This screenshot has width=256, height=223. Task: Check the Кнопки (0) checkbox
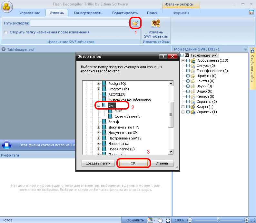click(x=188, y=96)
